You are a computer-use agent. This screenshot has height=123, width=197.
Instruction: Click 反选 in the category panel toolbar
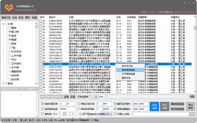tap(21, 18)
